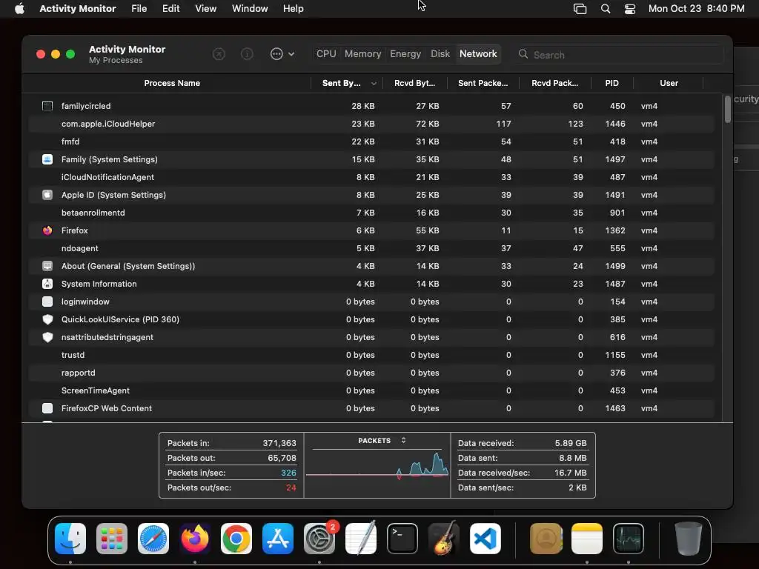The width and height of the screenshot is (759, 569).
Task: Select the FirefoxCP Web Content icon
Action: 47,408
